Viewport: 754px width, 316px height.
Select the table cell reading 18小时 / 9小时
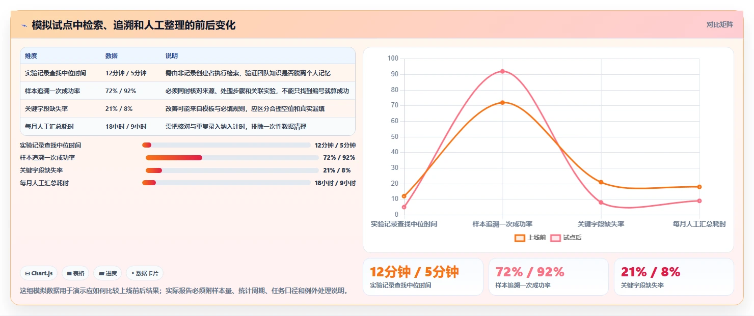coord(126,126)
